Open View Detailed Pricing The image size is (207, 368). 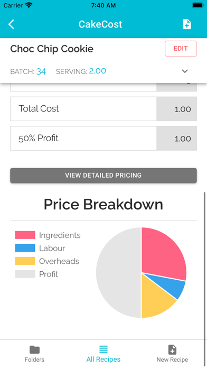(103, 176)
